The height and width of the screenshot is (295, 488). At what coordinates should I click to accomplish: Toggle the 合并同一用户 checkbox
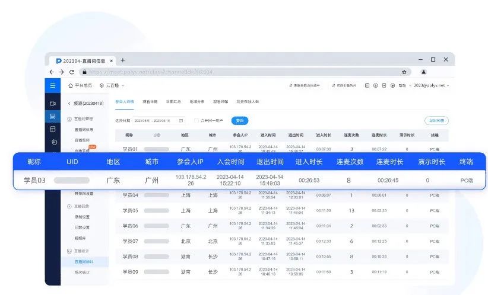(198, 120)
